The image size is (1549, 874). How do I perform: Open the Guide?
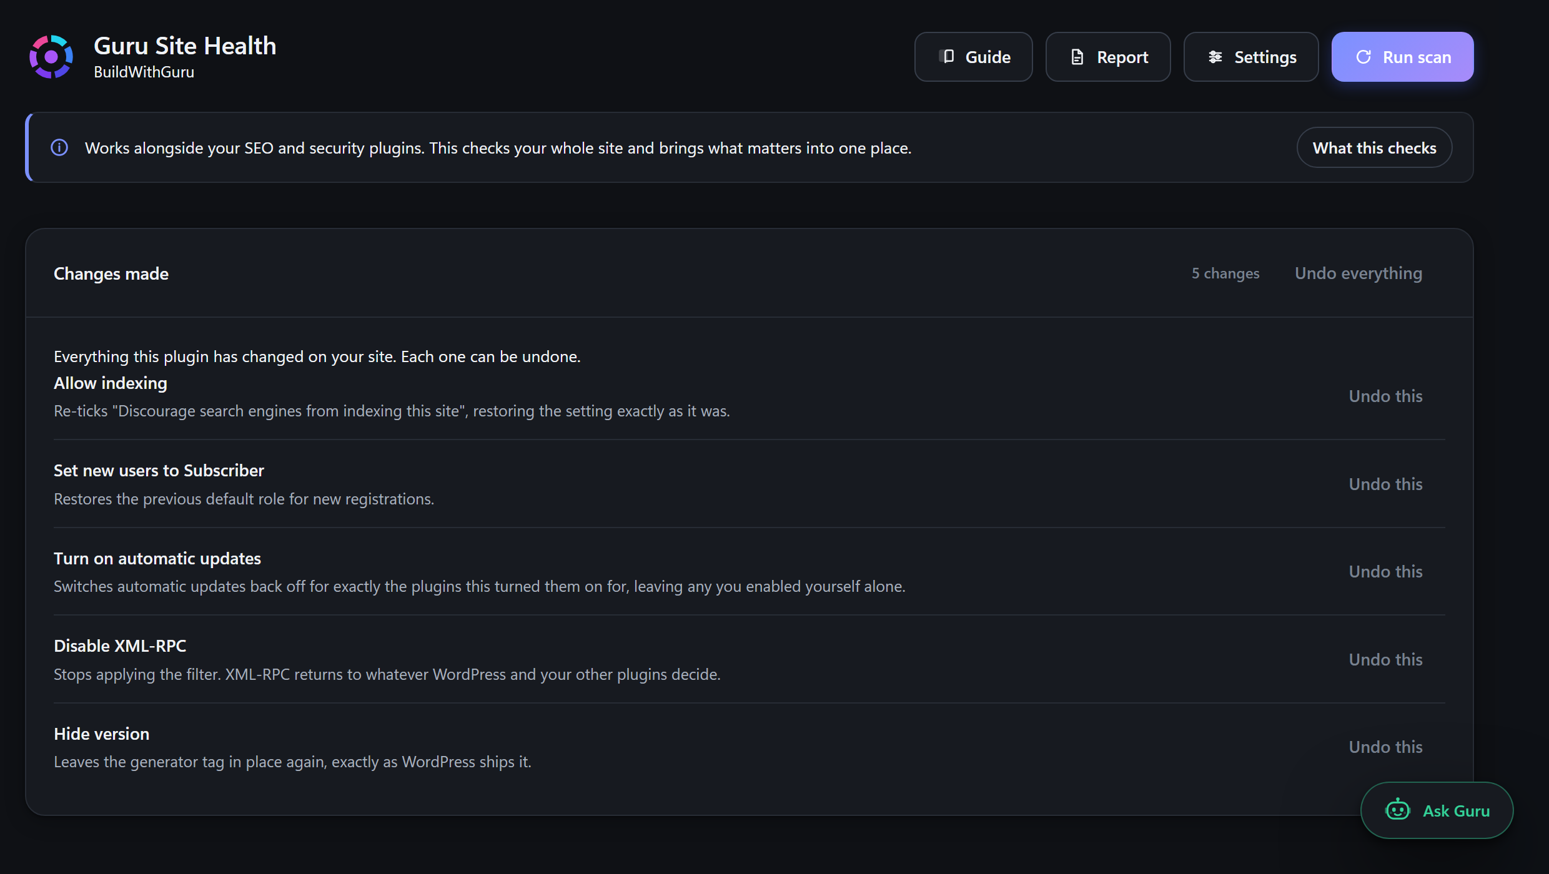(973, 57)
